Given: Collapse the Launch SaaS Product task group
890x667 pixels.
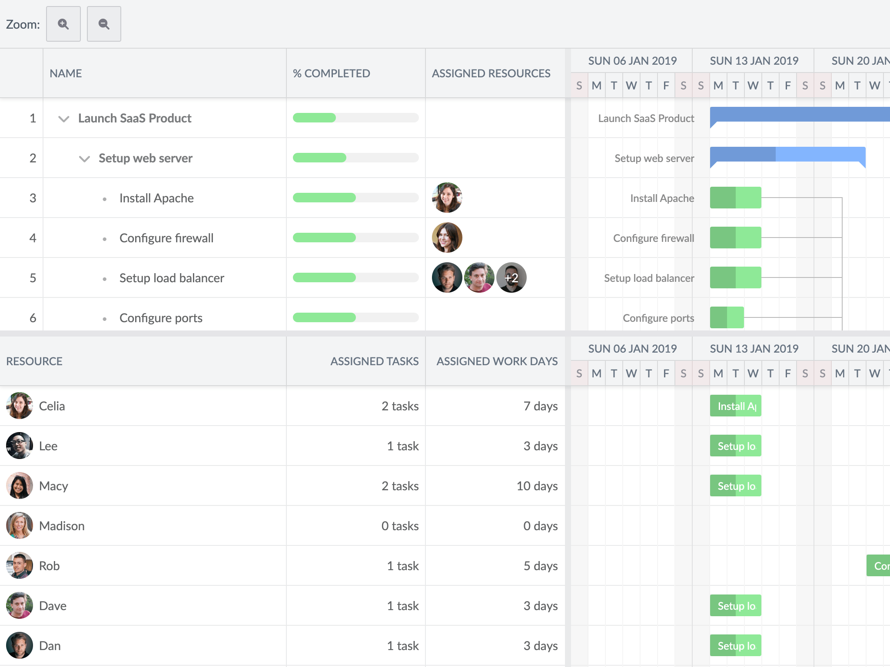Looking at the screenshot, I should click(63, 118).
